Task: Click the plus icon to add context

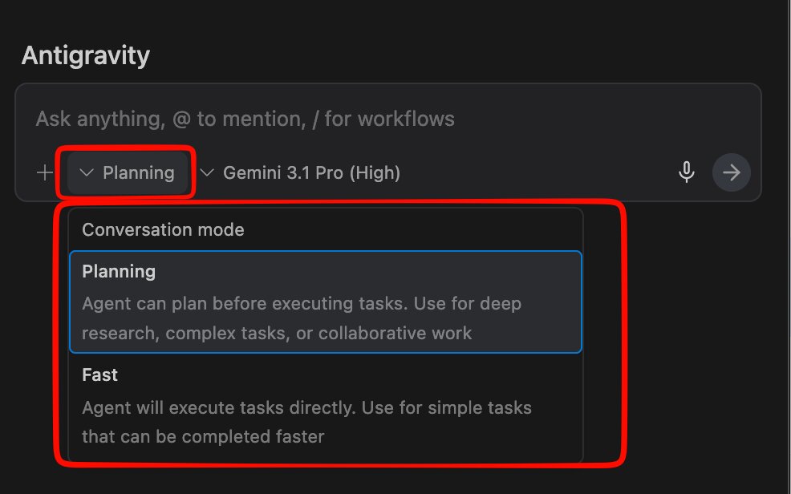Action: [x=45, y=172]
